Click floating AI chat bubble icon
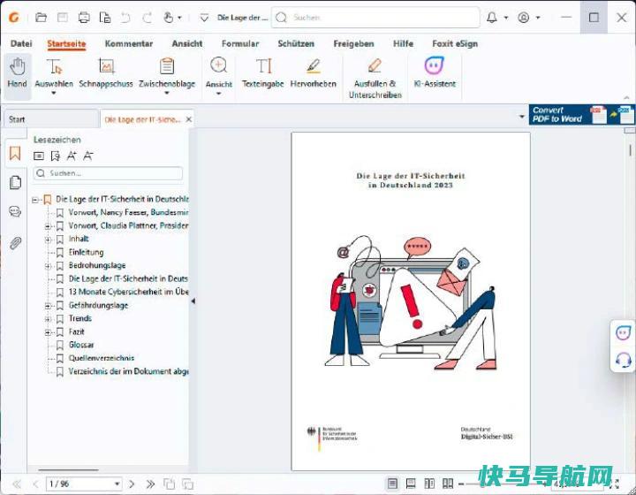636x495 pixels. [x=623, y=333]
